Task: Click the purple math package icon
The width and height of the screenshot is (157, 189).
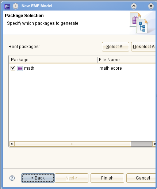Action: (x=20, y=68)
